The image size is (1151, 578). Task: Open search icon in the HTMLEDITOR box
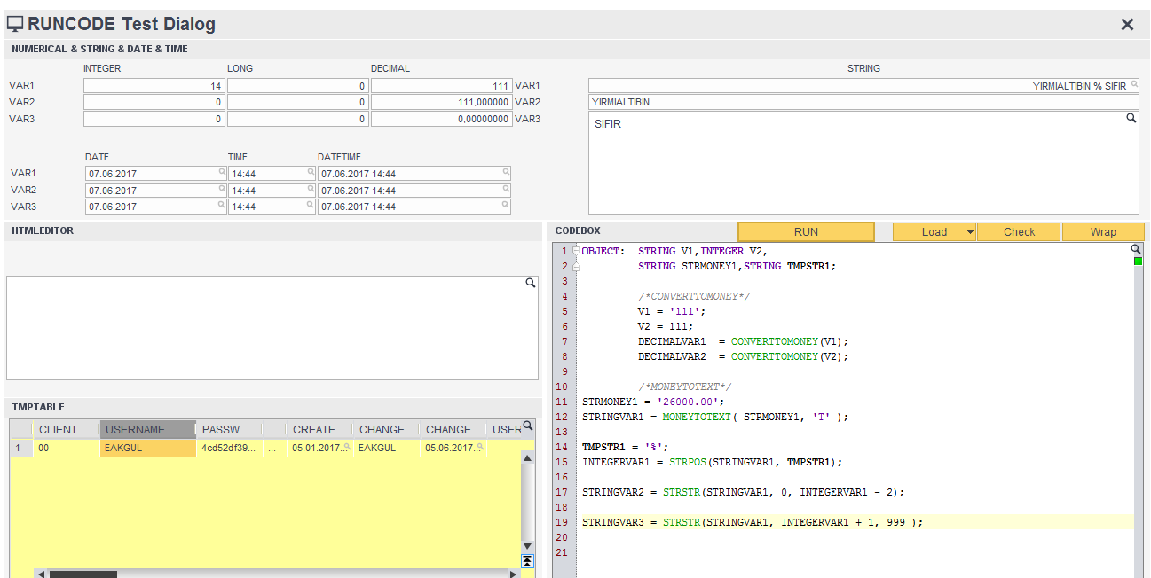pos(531,283)
